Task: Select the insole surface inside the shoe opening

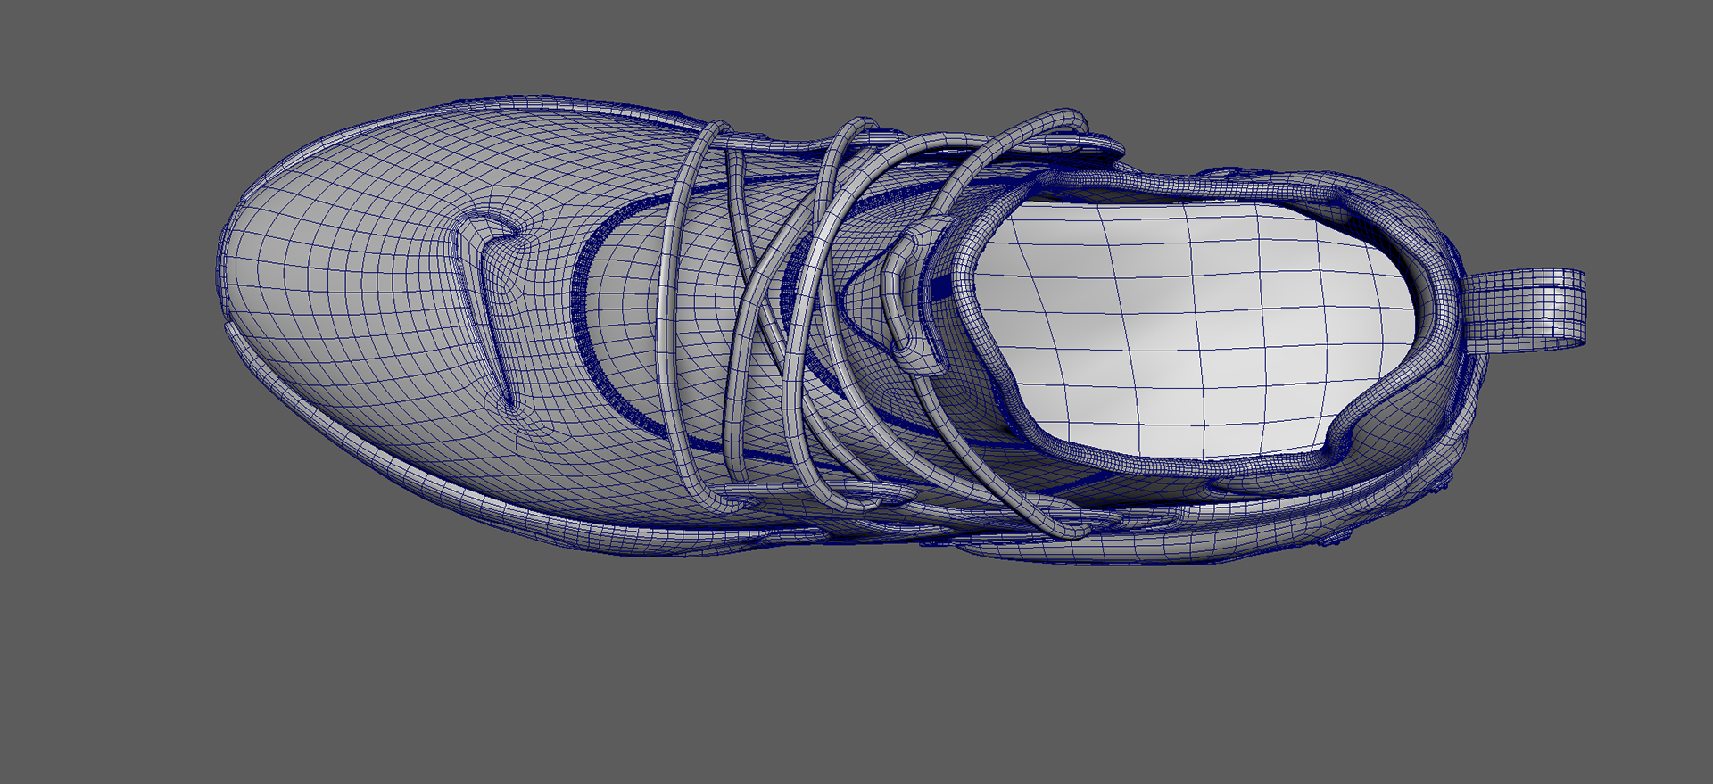Action: coord(1196,328)
